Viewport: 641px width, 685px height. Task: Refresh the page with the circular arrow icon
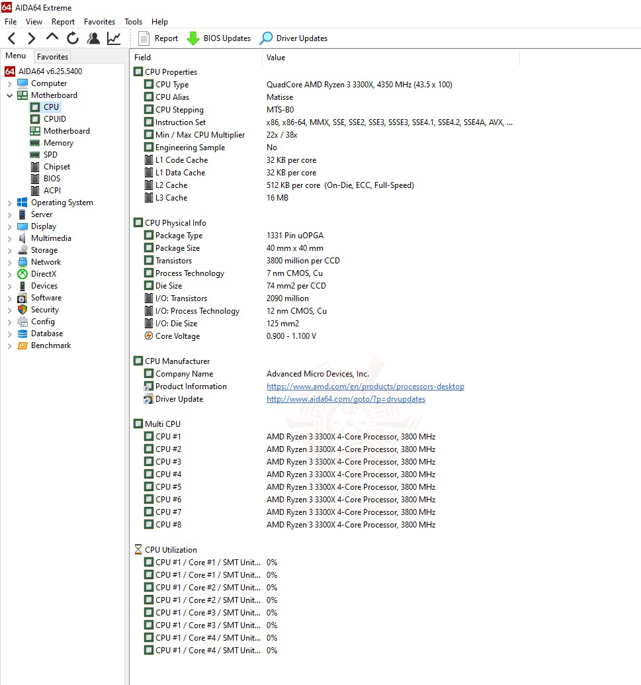tap(73, 38)
